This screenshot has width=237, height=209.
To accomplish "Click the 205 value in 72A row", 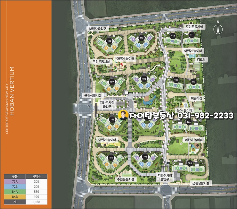I will [x=37, y=181].
